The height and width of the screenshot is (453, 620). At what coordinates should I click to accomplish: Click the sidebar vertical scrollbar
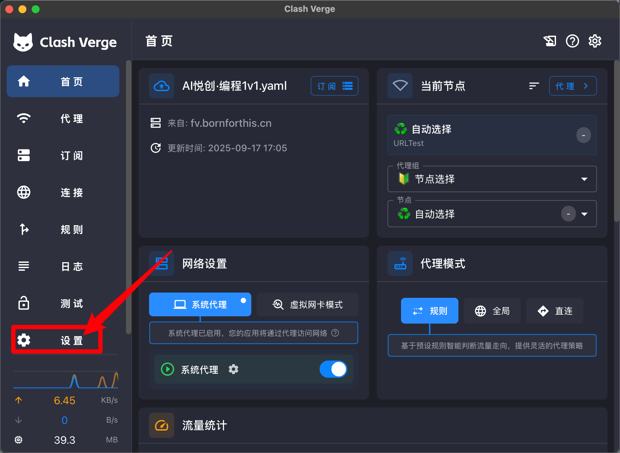tap(129, 197)
